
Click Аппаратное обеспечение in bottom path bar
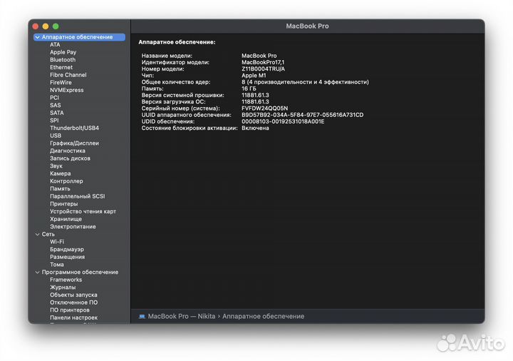264,317
